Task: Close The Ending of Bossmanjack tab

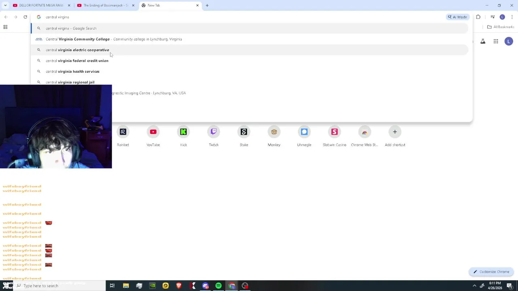Action: point(133,5)
